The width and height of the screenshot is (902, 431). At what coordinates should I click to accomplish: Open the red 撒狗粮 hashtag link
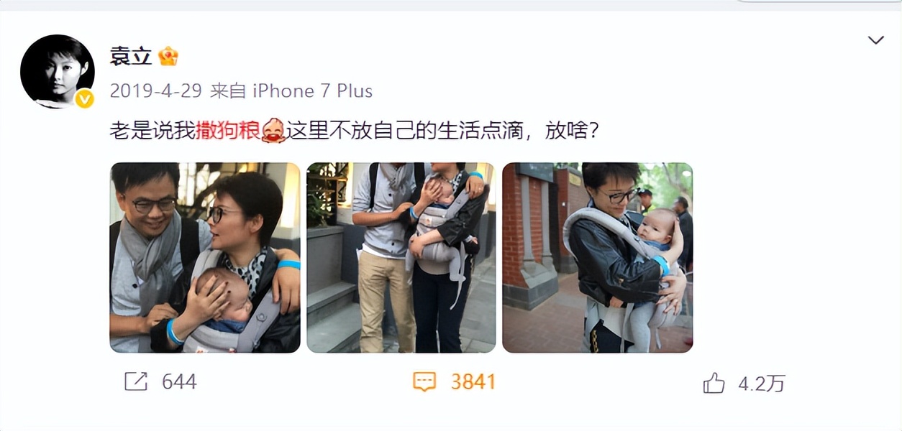click(x=227, y=131)
